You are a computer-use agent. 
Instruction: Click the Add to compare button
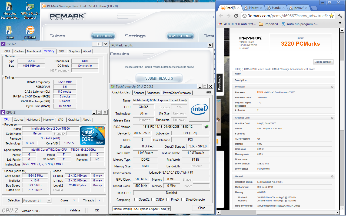tap(323, 62)
